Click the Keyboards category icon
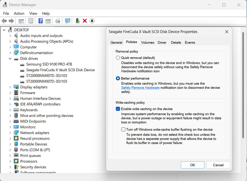 tap(16, 110)
